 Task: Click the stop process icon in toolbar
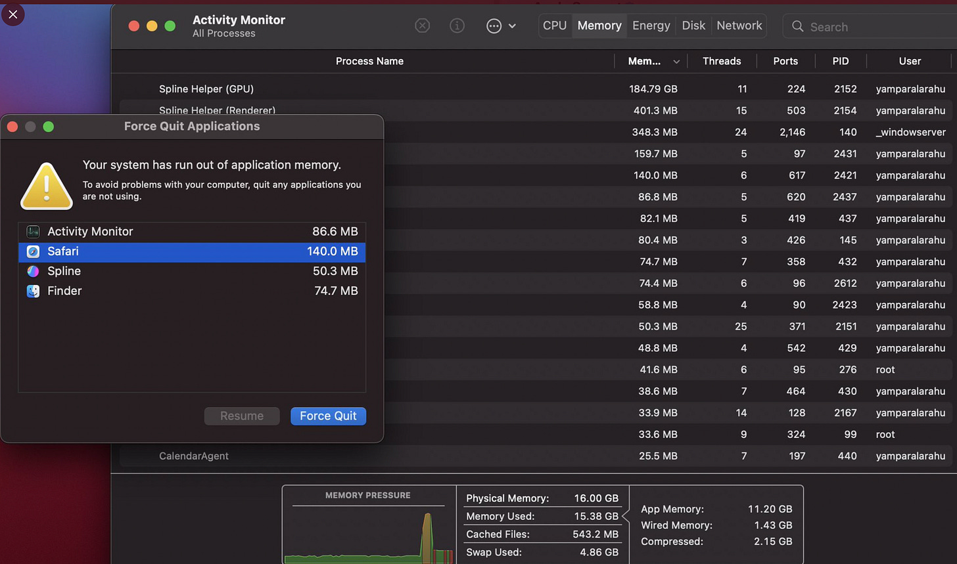[423, 26]
